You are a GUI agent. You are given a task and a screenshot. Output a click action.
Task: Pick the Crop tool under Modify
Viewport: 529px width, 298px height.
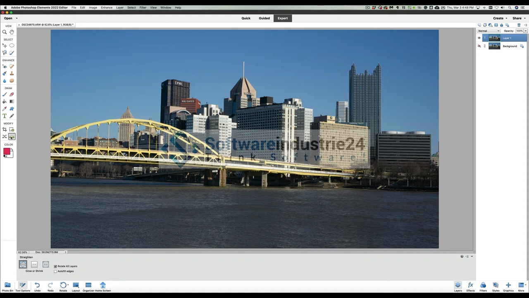click(x=5, y=130)
